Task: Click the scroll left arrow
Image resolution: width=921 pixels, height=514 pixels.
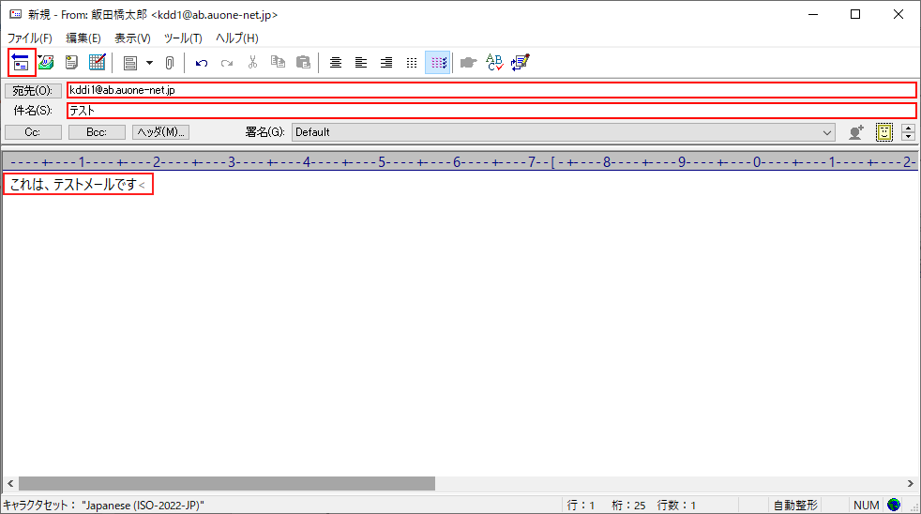Action: point(10,483)
